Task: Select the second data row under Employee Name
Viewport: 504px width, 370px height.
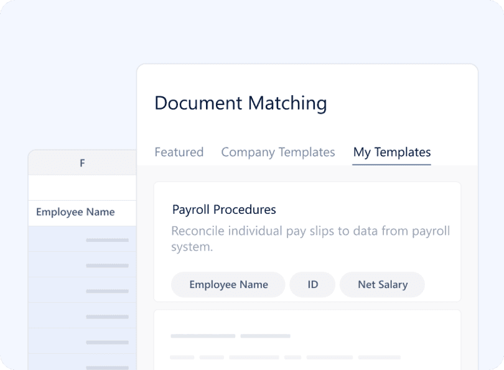Action: (x=82, y=264)
